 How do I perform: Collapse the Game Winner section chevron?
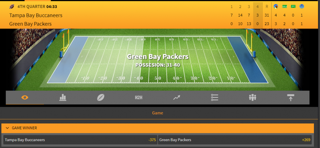tap(7, 128)
